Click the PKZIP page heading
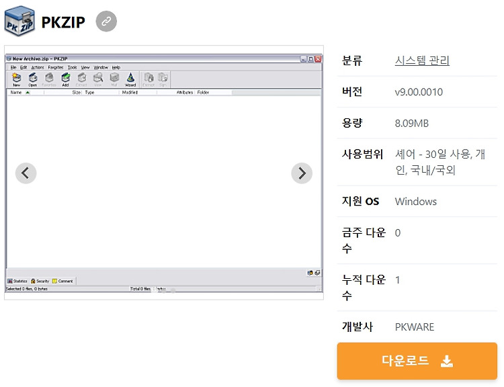504x387 pixels. coord(63,22)
